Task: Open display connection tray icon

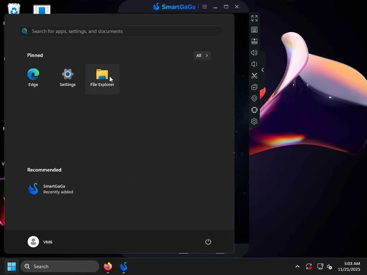Action: [320, 266]
